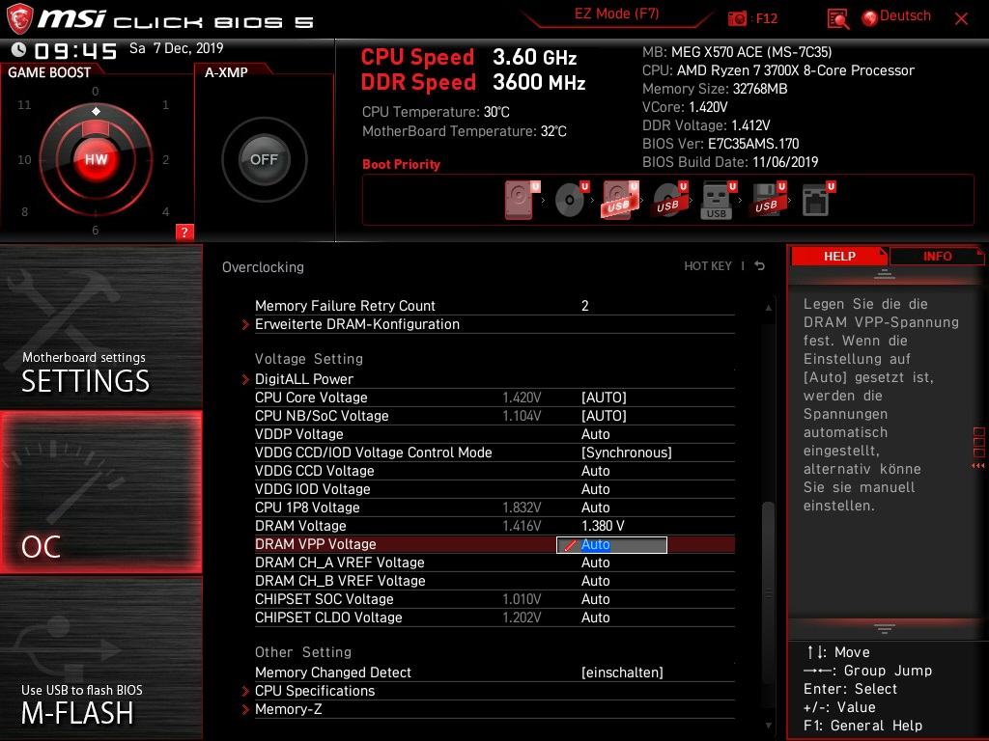Click the help panel bottom grip handle
This screenshot has width=989, height=741.
coord(885,629)
